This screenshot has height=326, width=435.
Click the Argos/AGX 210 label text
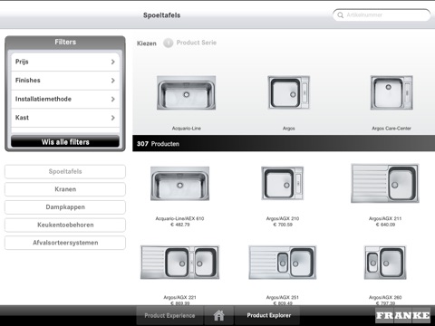(x=283, y=218)
